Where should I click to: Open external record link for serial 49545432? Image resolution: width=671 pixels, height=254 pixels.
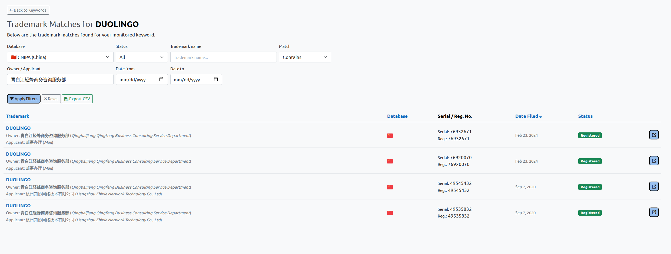pos(654,186)
